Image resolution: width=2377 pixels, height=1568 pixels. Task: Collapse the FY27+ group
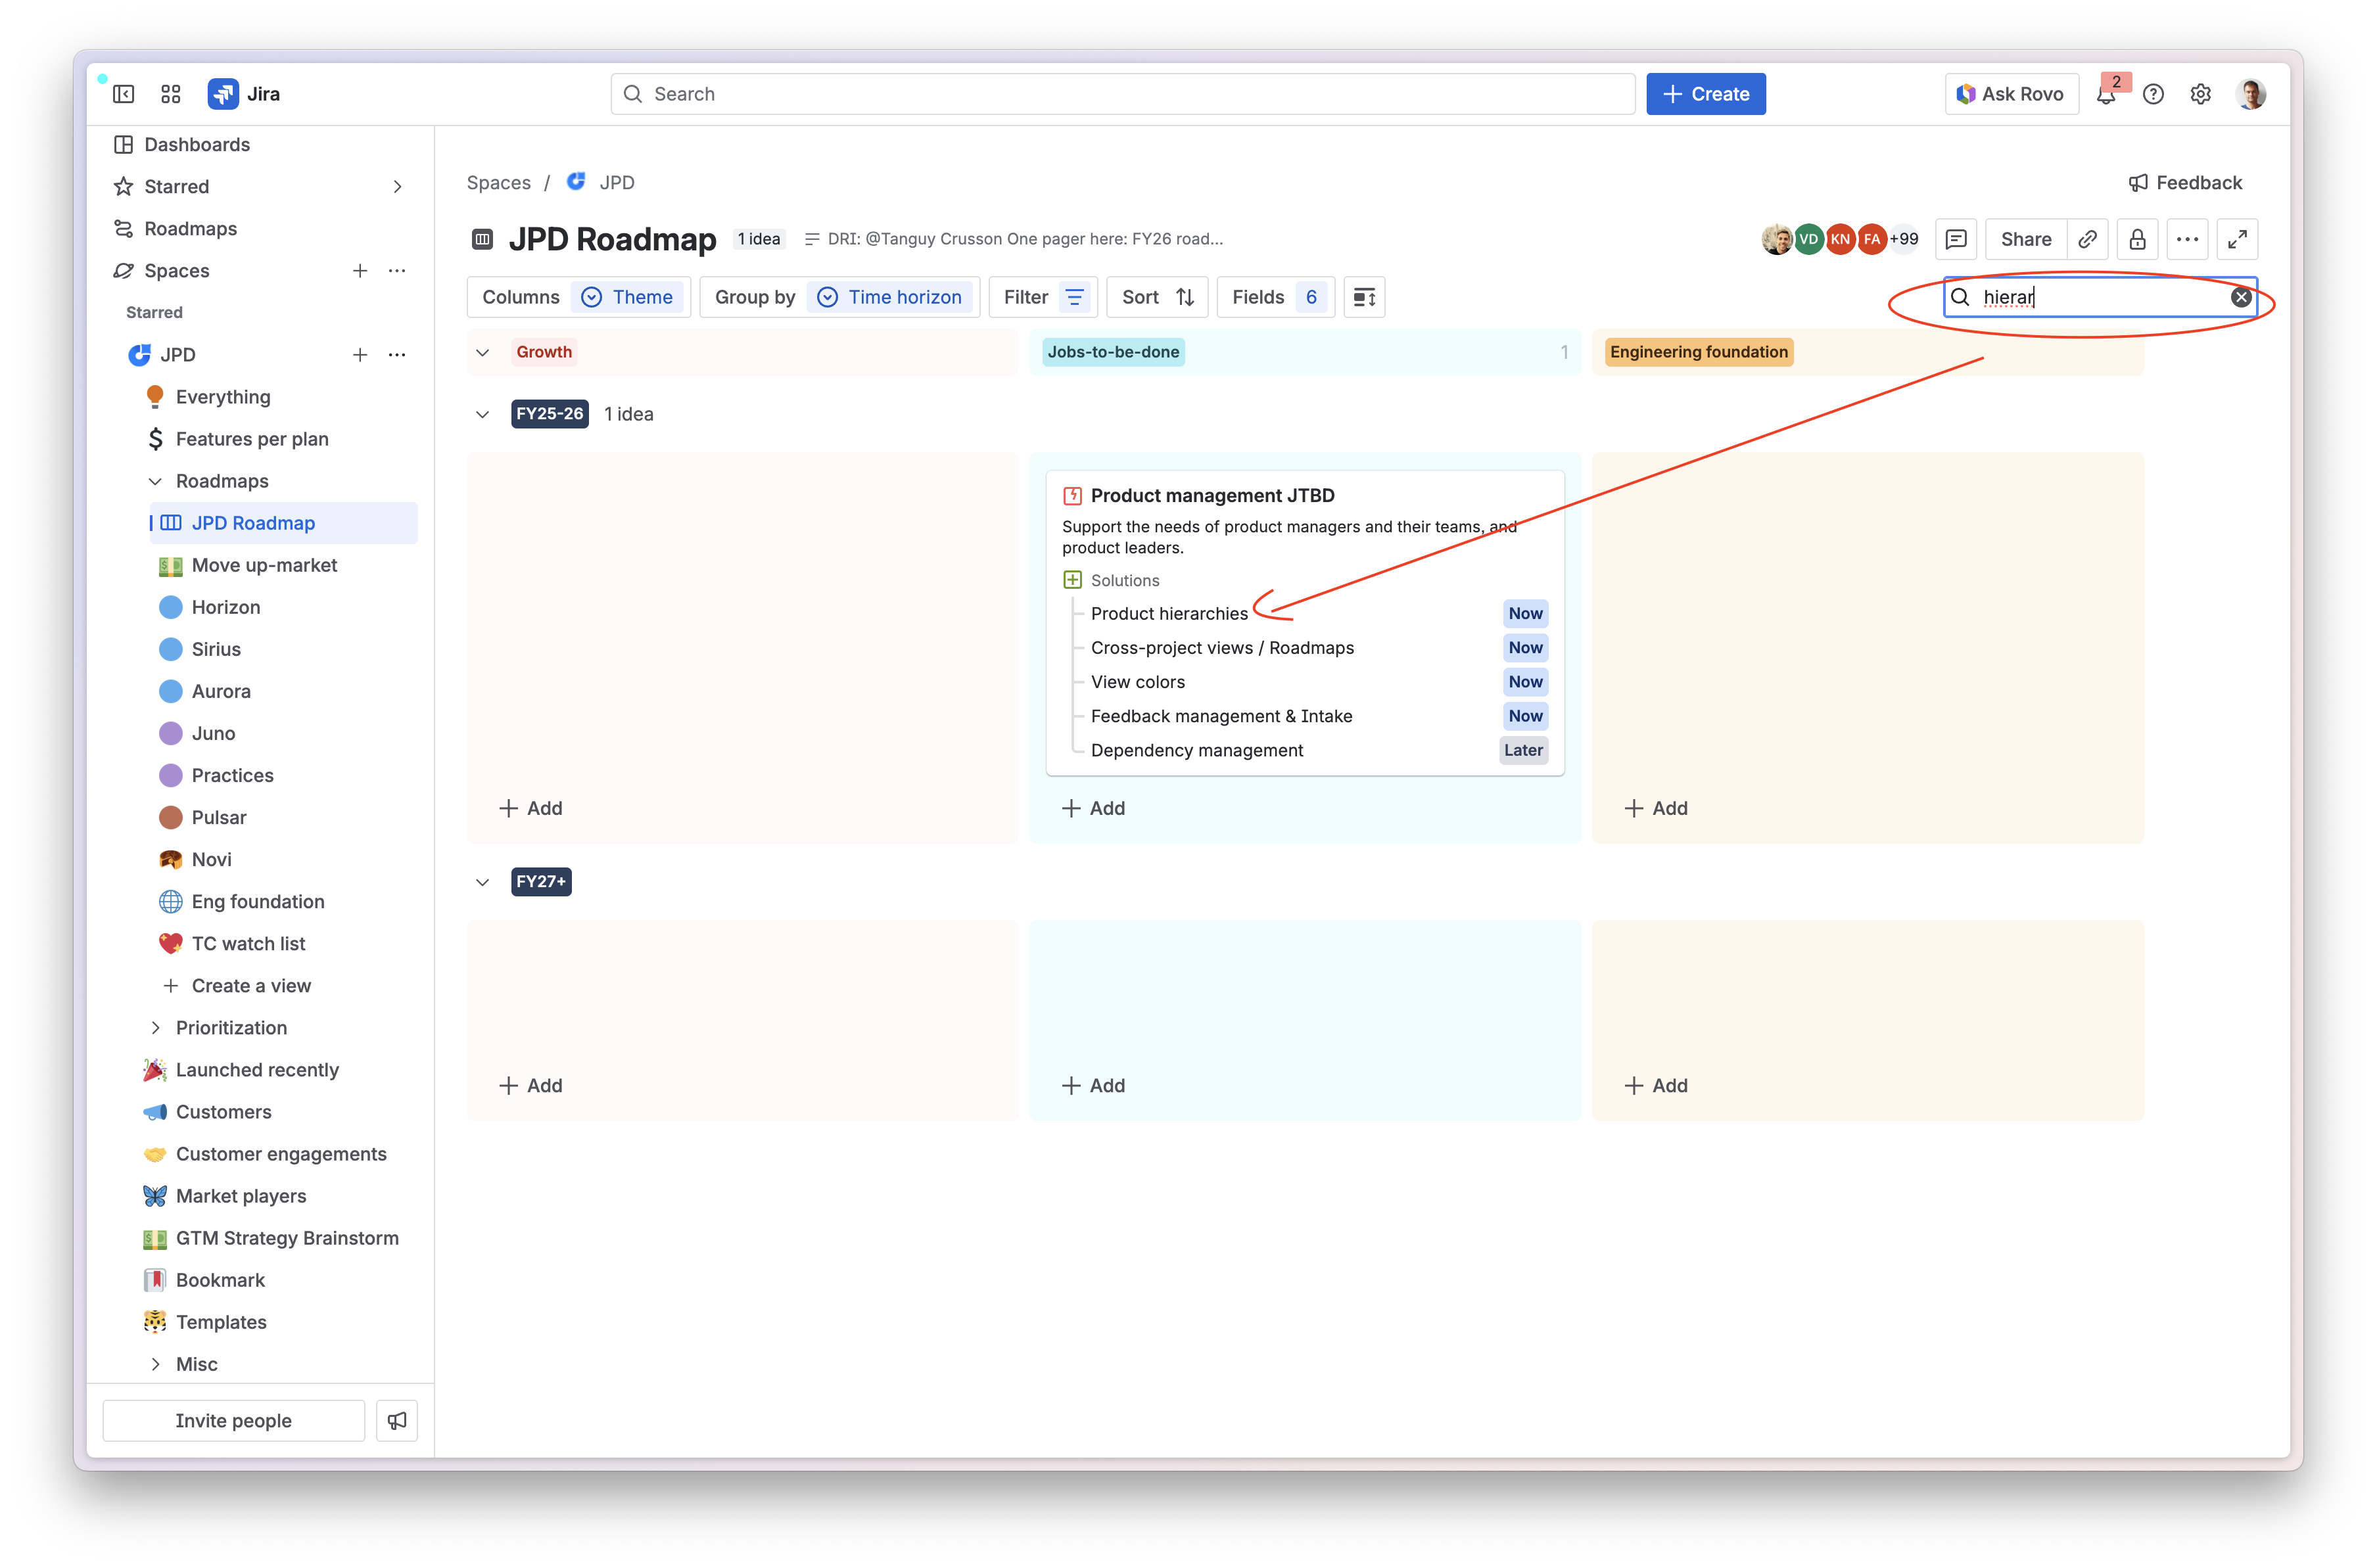[483, 882]
